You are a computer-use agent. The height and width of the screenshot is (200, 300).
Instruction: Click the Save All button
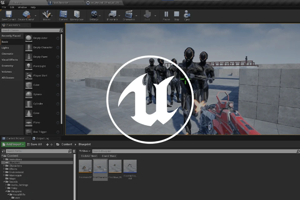(x=34, y=144)
